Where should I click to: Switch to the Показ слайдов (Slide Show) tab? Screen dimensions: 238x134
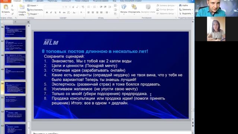pos(82,1)
